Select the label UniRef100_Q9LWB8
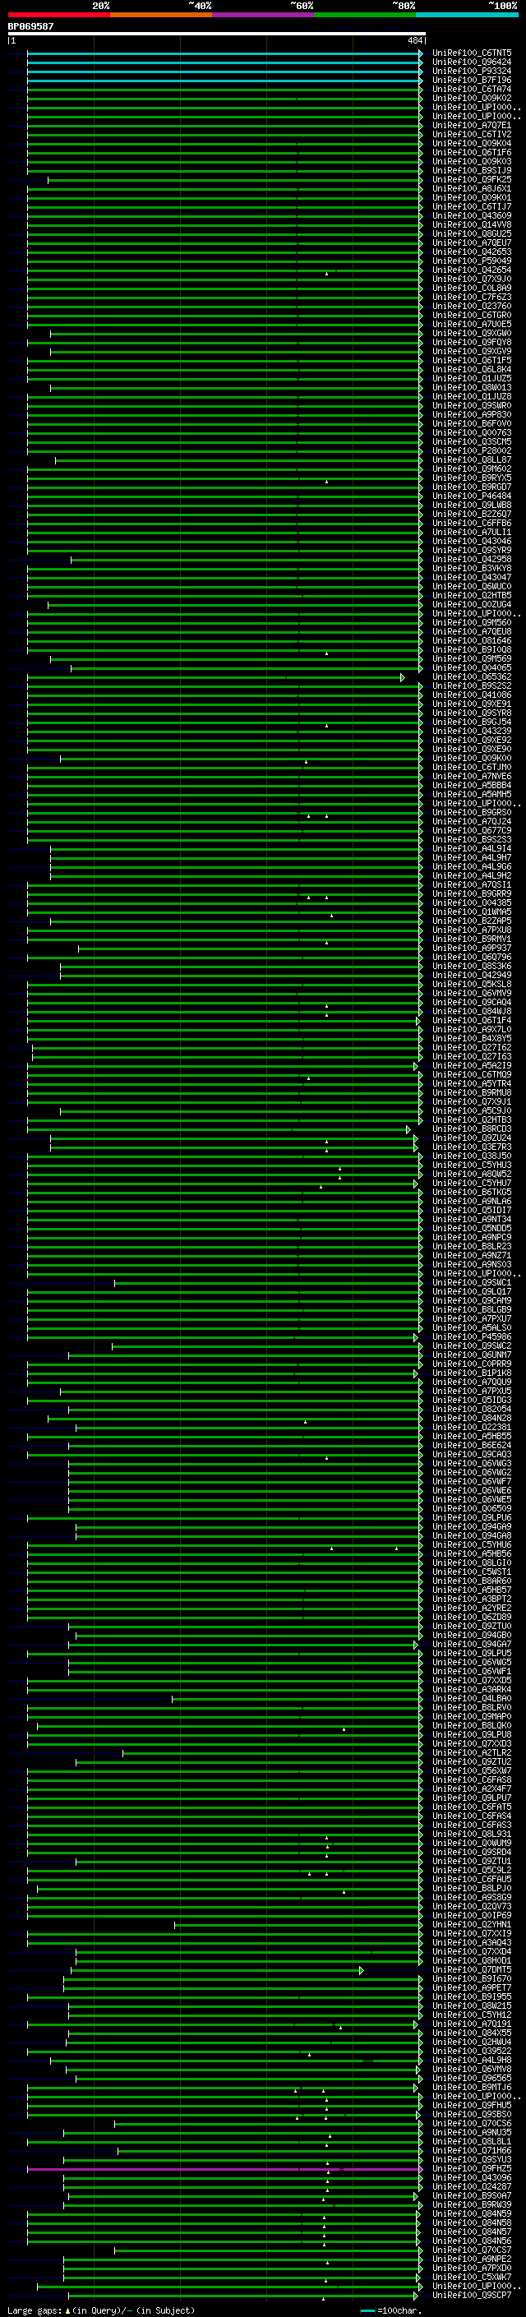Screen dimensions: 526x2317 coord(472,505)
